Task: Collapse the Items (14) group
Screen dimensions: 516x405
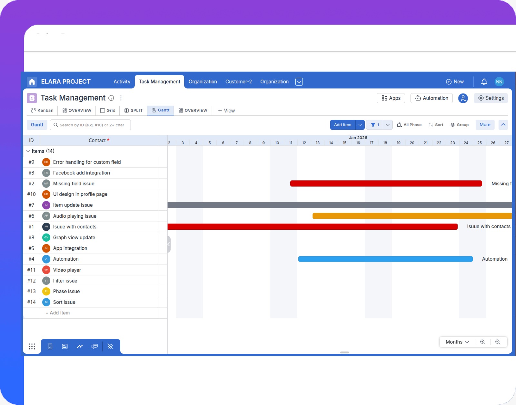Action: (28, 151)
